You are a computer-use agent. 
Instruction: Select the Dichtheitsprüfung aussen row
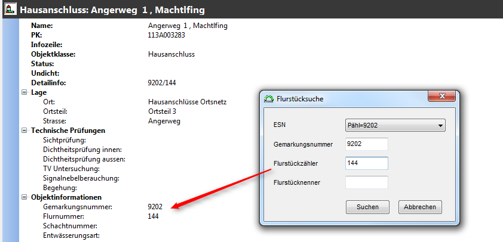point(84,159)
